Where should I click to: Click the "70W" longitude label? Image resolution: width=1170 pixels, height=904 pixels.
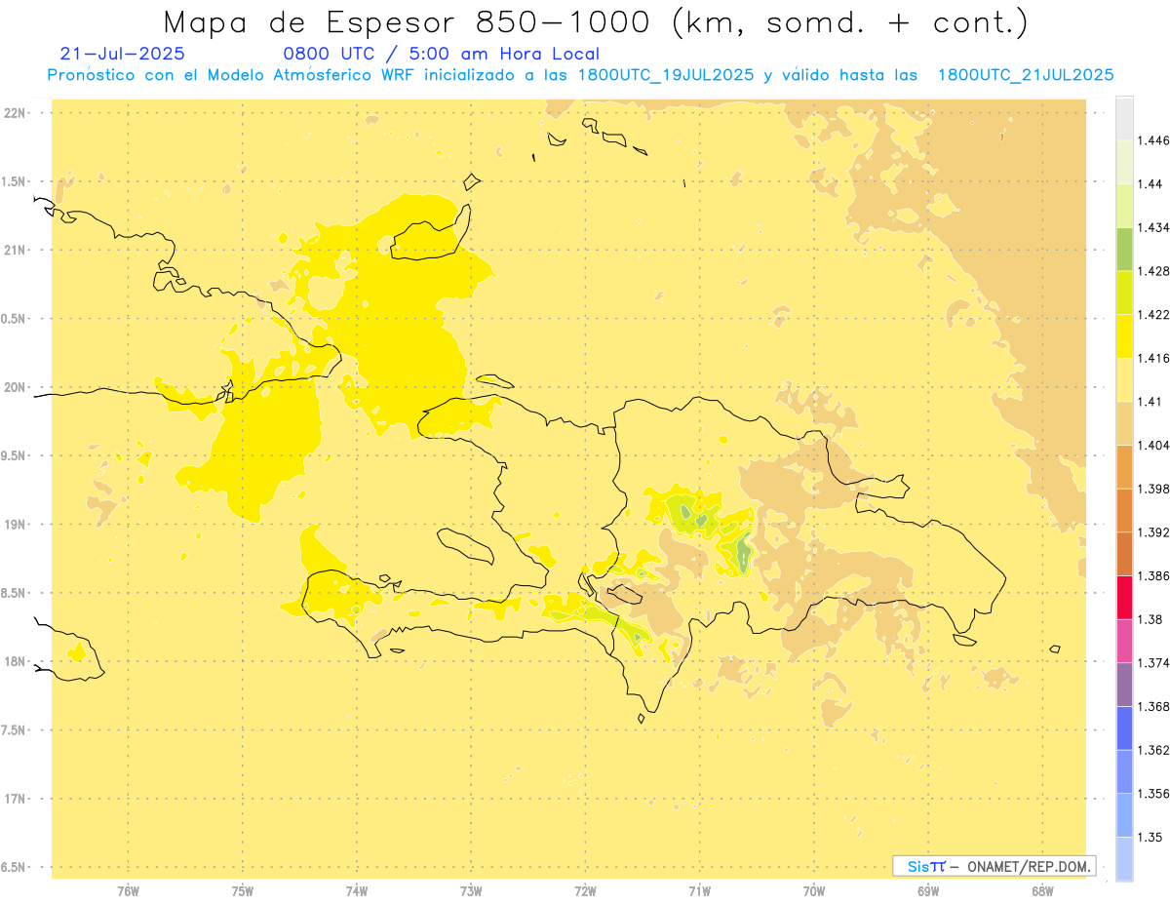pos(814,891)
